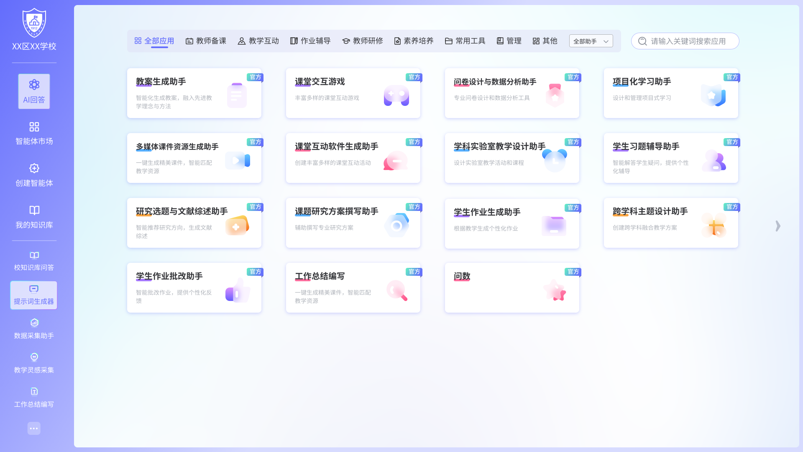Viewport: 803px width, 452px height.
Task: Click the thumbs-up icon of 学生作业批改助手
Action: tap(238, 290)
